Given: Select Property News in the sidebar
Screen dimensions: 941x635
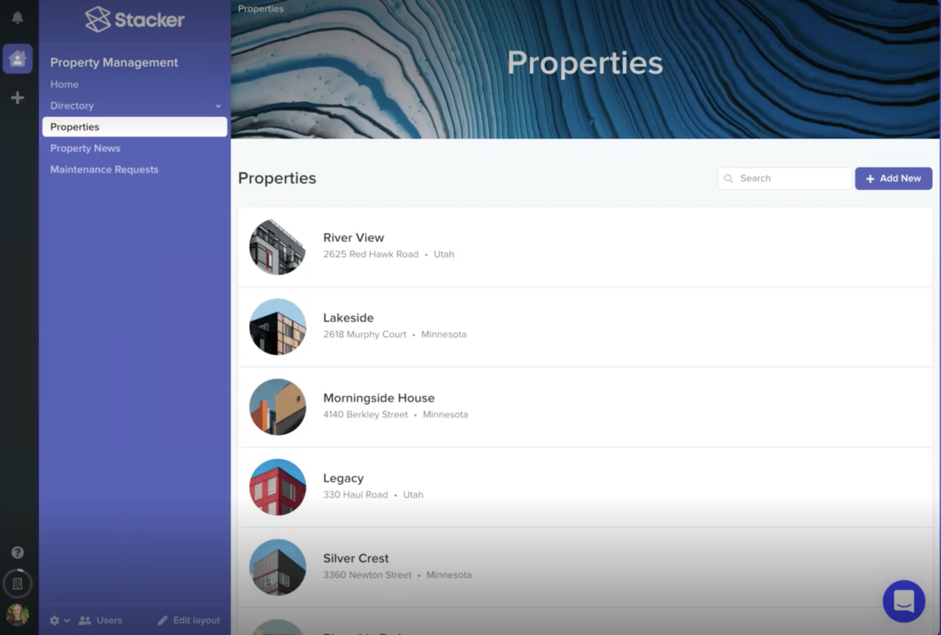Looking at the screenshot, I should [85, 148].
